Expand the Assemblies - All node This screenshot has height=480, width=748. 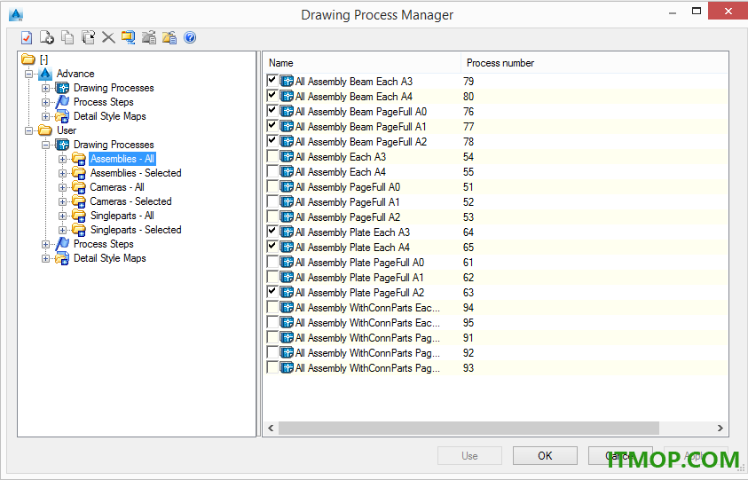(x=62, y=159)
